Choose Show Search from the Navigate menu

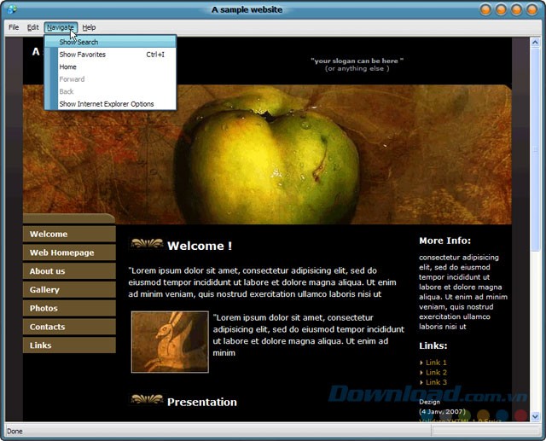pos(110,42)
